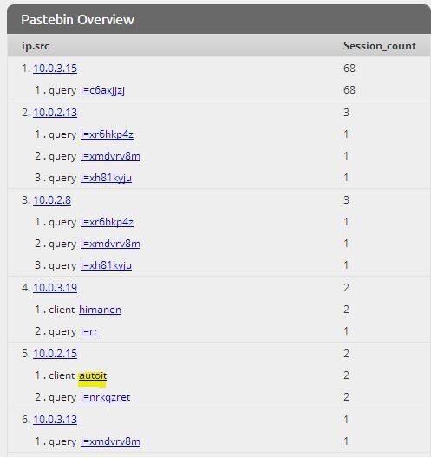431x457 pixels.
Task: Sort by the ip.src column header
Action: (x=36, y=46)
